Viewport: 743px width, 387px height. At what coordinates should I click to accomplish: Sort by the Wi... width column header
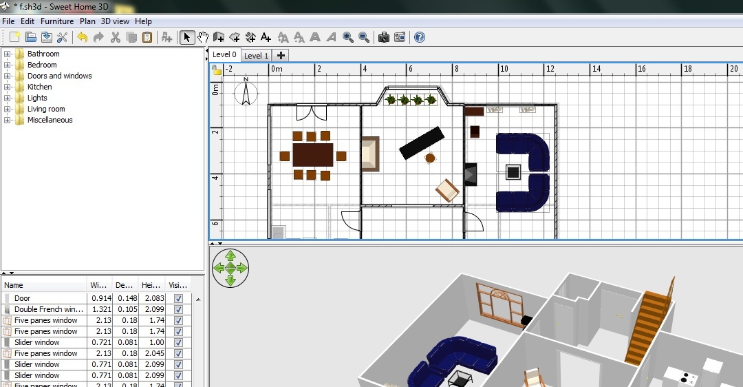pyautogui.click(x=100, y=285)
